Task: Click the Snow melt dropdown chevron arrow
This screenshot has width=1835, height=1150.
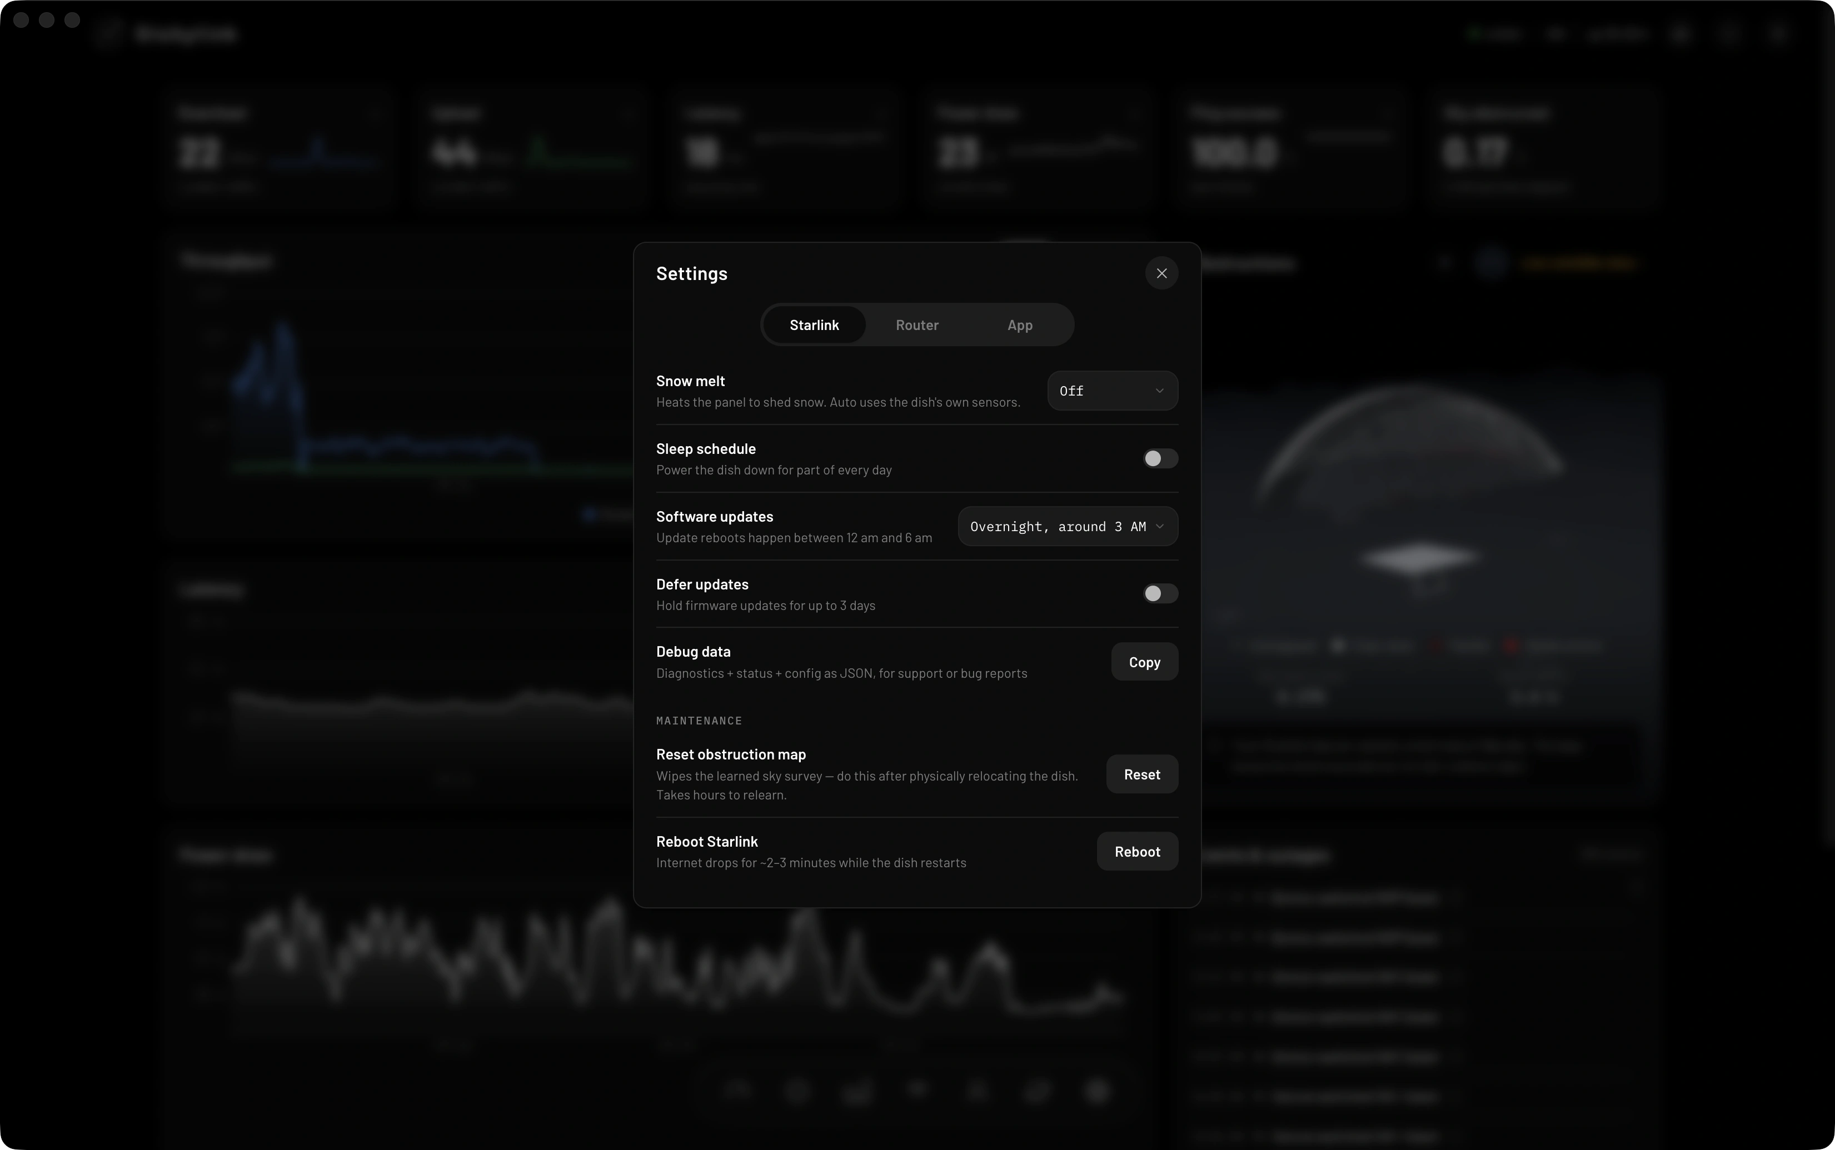Action: 1159,391
